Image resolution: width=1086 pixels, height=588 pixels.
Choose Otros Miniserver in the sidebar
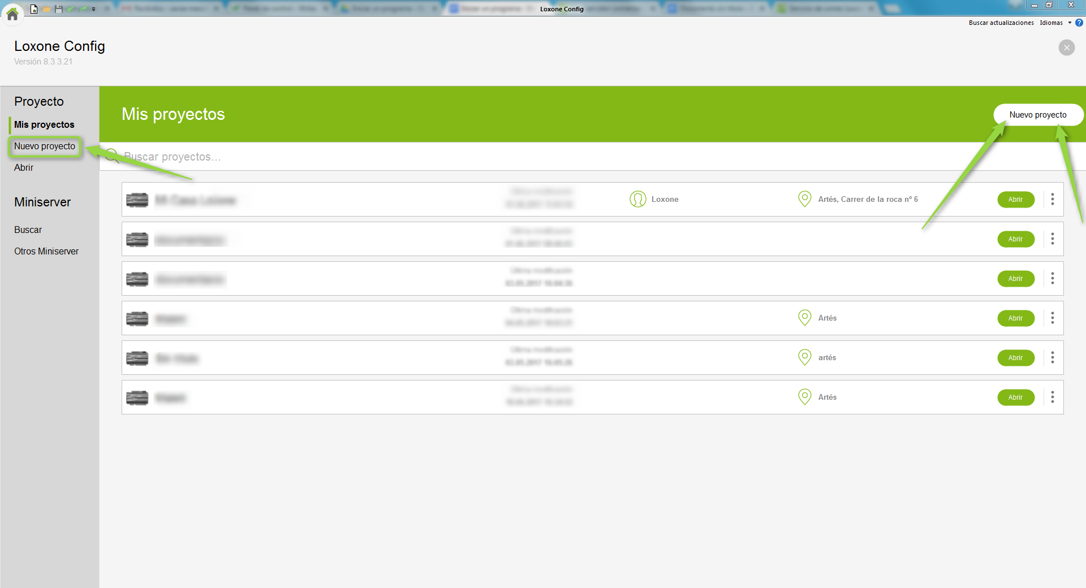point(46,251)
